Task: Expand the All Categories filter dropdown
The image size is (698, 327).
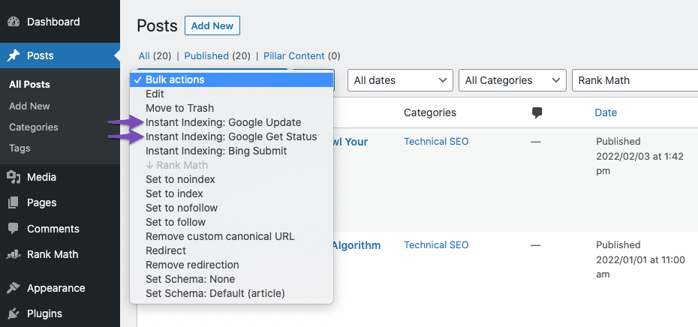Action: (x=513, y=80)
